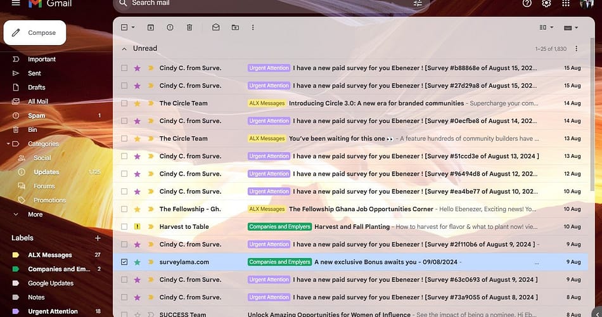Open the select-all checkbox dropdown arrow
This screenshot has width=602, height=317.
[x=133, y=27]
